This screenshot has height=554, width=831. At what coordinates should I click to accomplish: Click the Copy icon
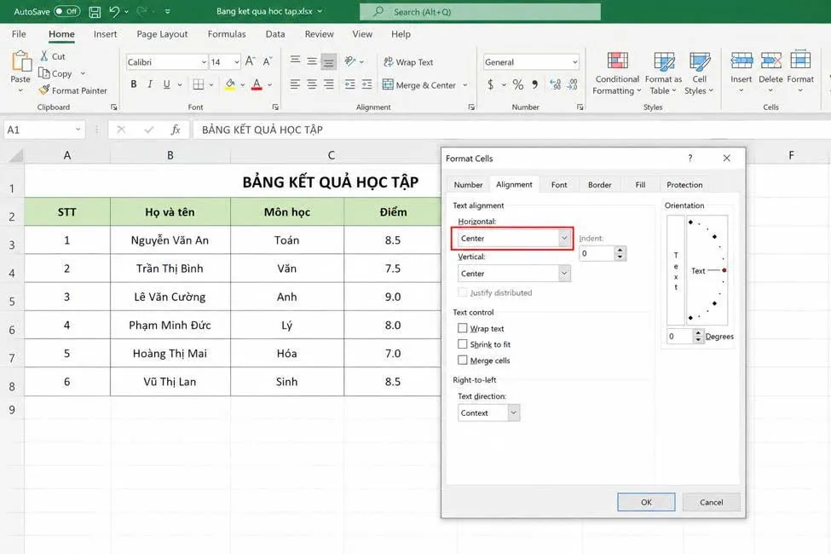44,73
